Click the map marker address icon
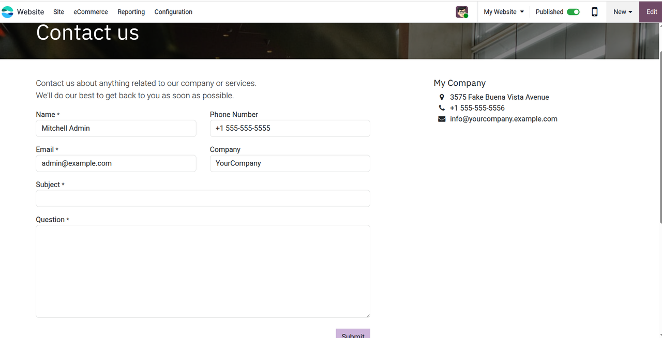The height and width of the screenshot is (338, 662). click(x=441, y=97)
